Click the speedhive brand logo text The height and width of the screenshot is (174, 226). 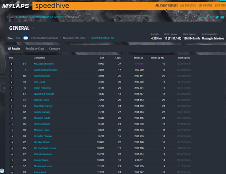point(52,6)
